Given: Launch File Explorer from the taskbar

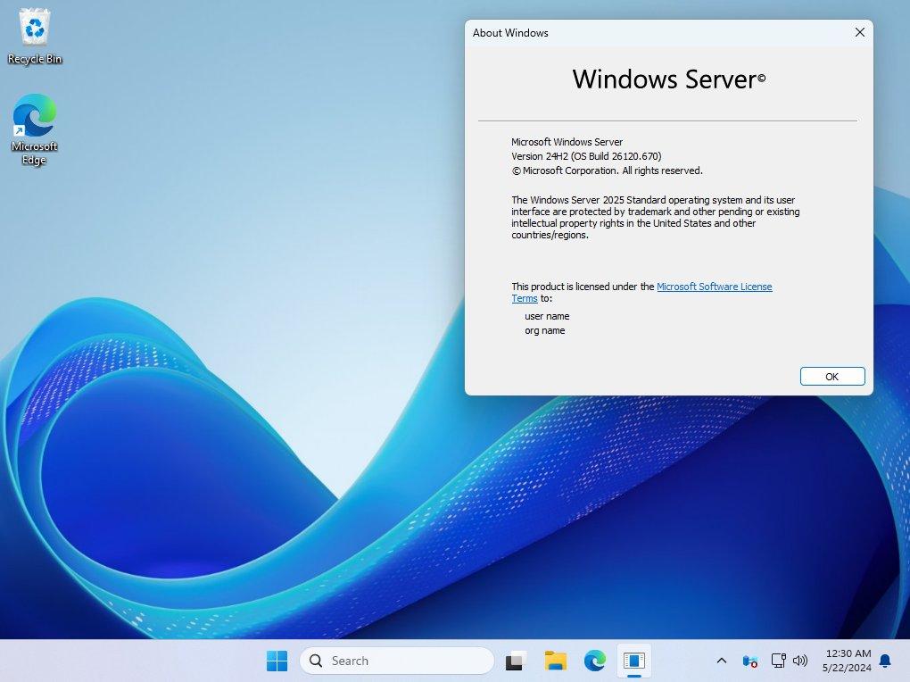Looking at the screenshot, I should point(555,661).
